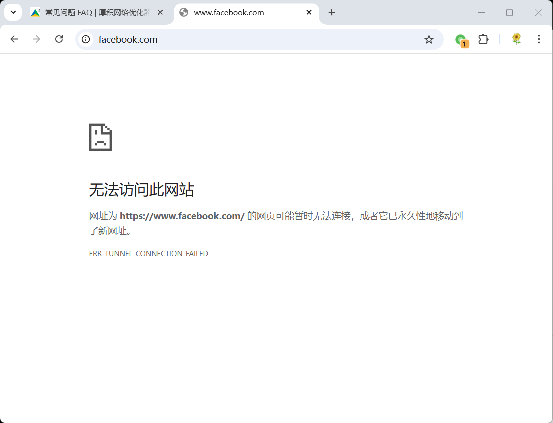Click the ERR_TUNNEL_CONNECTION_FAILED error code

148,254
